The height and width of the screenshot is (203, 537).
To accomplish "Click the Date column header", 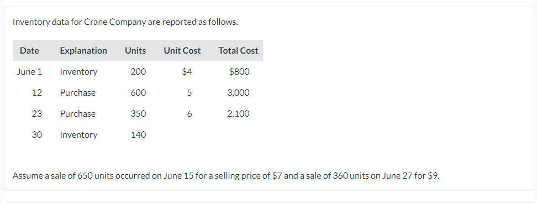I will (x=29, y=51).
